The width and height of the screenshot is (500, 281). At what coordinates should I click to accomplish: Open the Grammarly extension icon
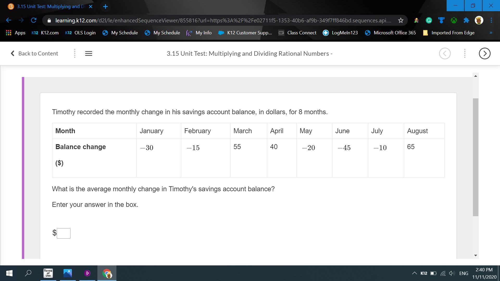tap(429, 20)
